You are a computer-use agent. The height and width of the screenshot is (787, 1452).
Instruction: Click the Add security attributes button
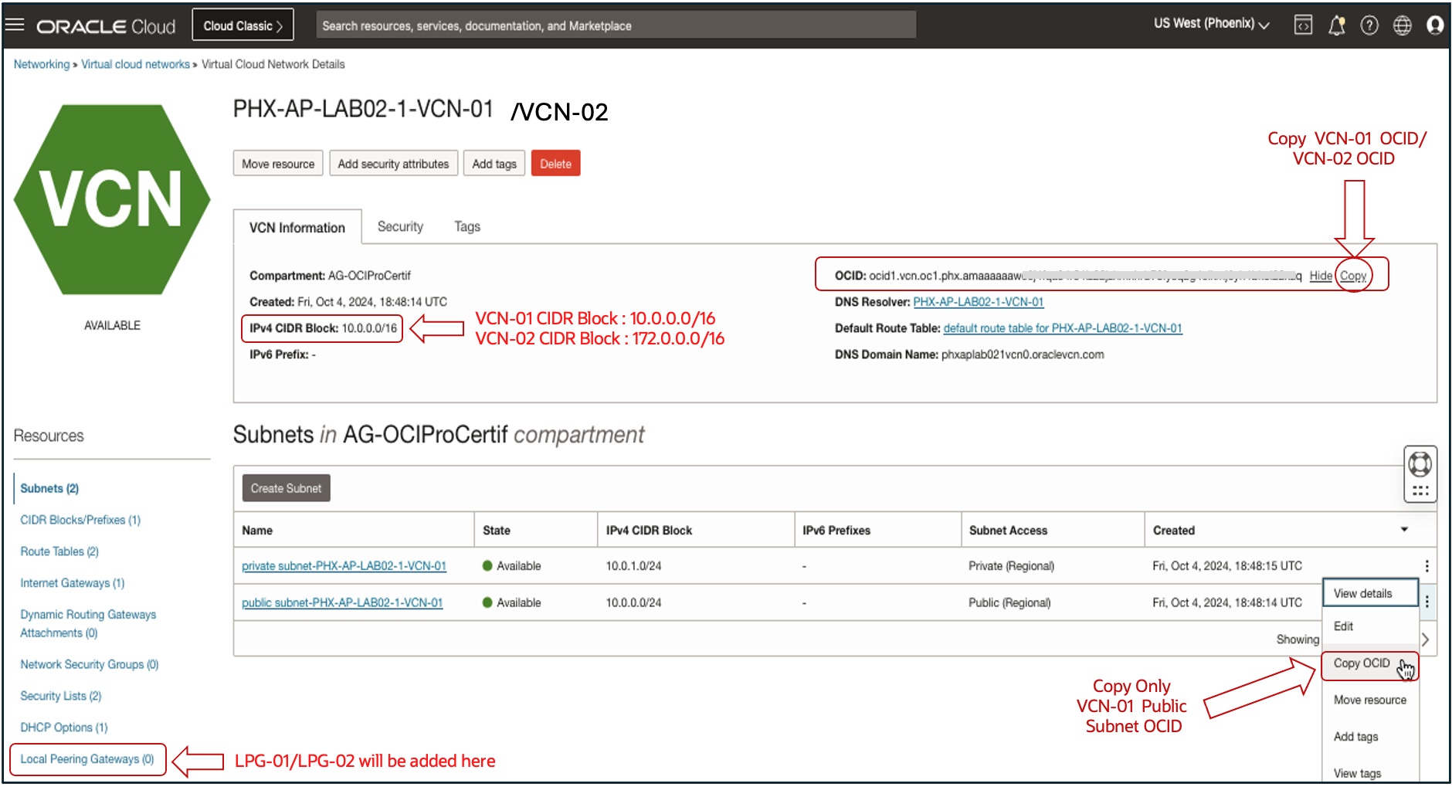pyautogui.click(x=393, y=164)
